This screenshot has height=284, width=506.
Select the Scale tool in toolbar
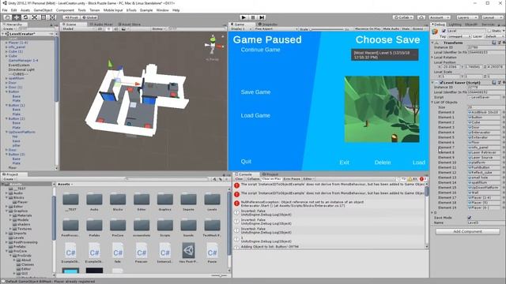click(x=35, y=17)
